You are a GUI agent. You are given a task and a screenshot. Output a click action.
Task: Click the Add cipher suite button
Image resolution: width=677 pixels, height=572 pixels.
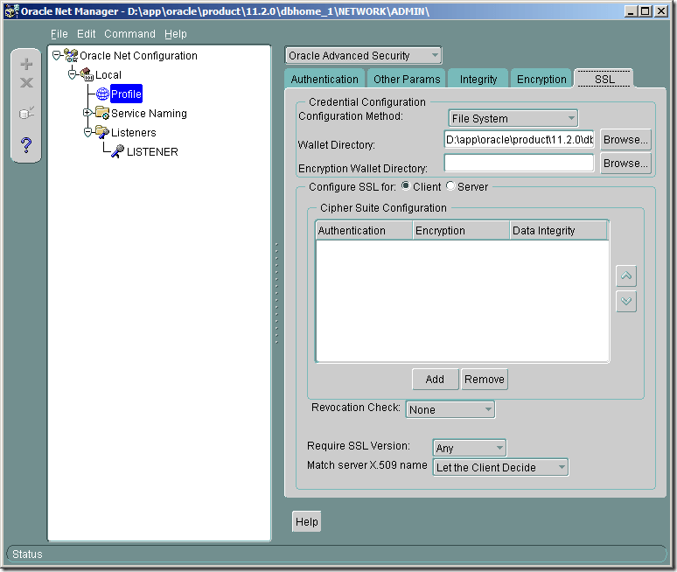(435, 379)
